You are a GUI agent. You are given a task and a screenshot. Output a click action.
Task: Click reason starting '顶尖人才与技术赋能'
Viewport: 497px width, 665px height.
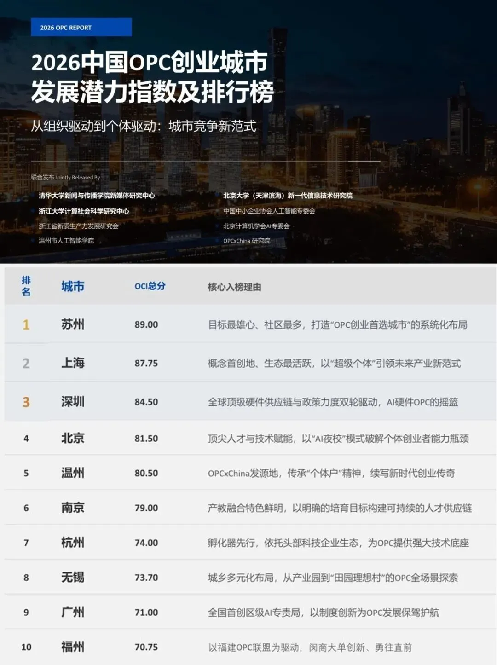coord(338,439)
